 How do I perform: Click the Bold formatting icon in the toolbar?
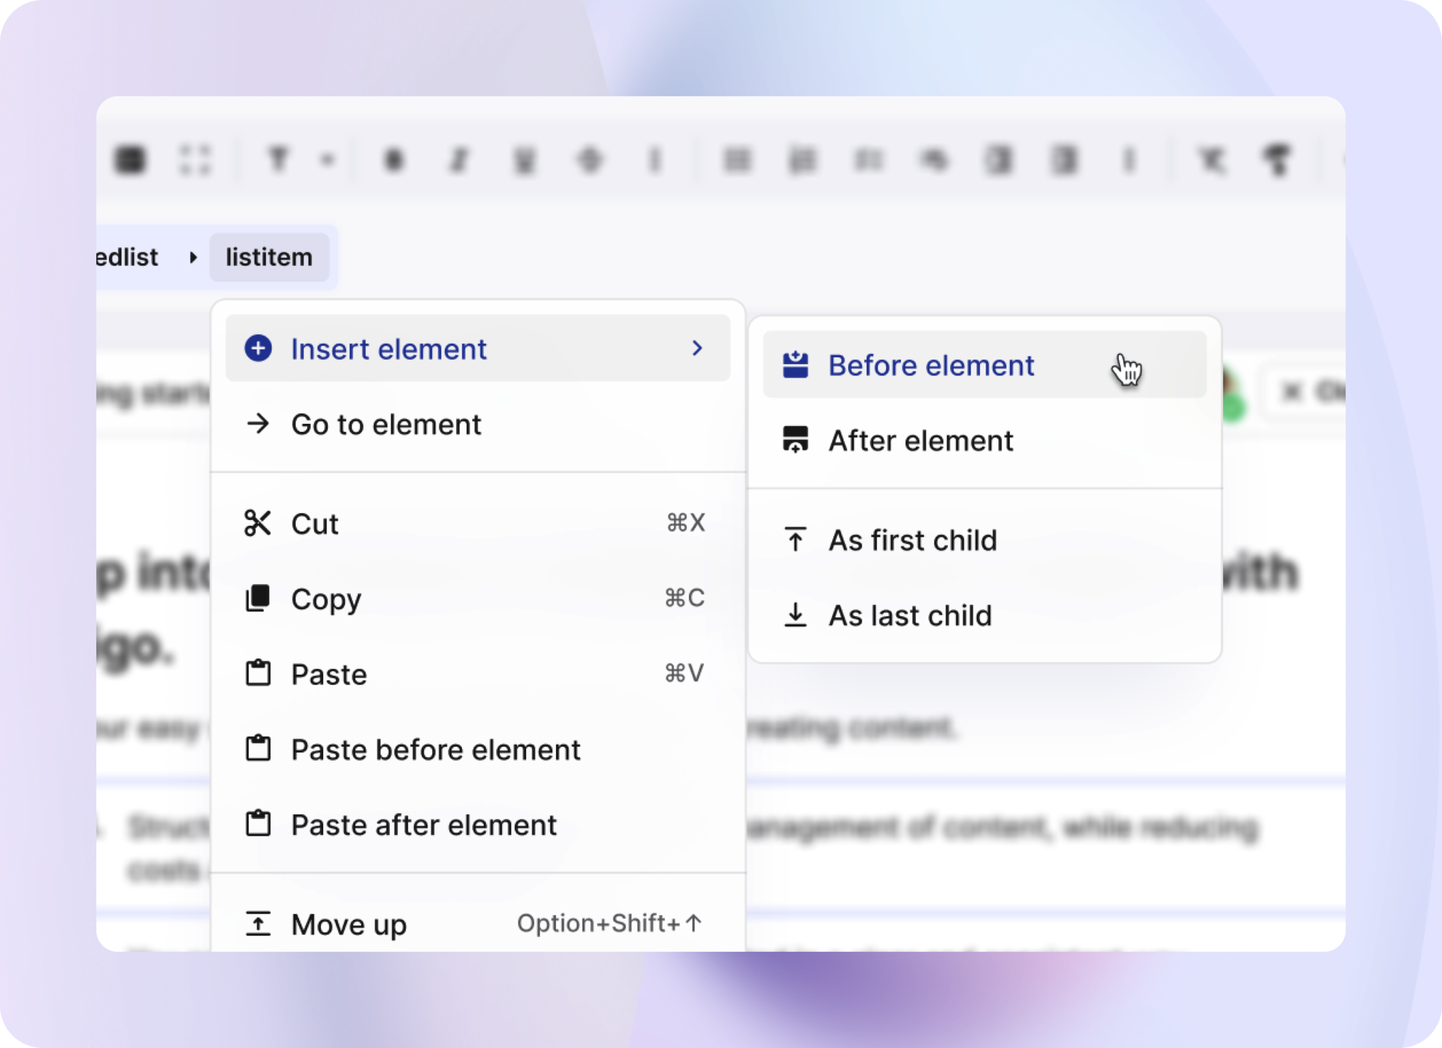393,160
